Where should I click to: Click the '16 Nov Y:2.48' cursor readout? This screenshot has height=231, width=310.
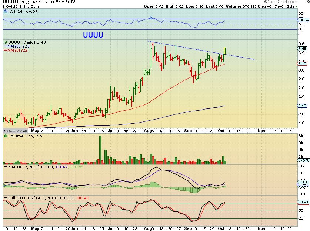15,131
